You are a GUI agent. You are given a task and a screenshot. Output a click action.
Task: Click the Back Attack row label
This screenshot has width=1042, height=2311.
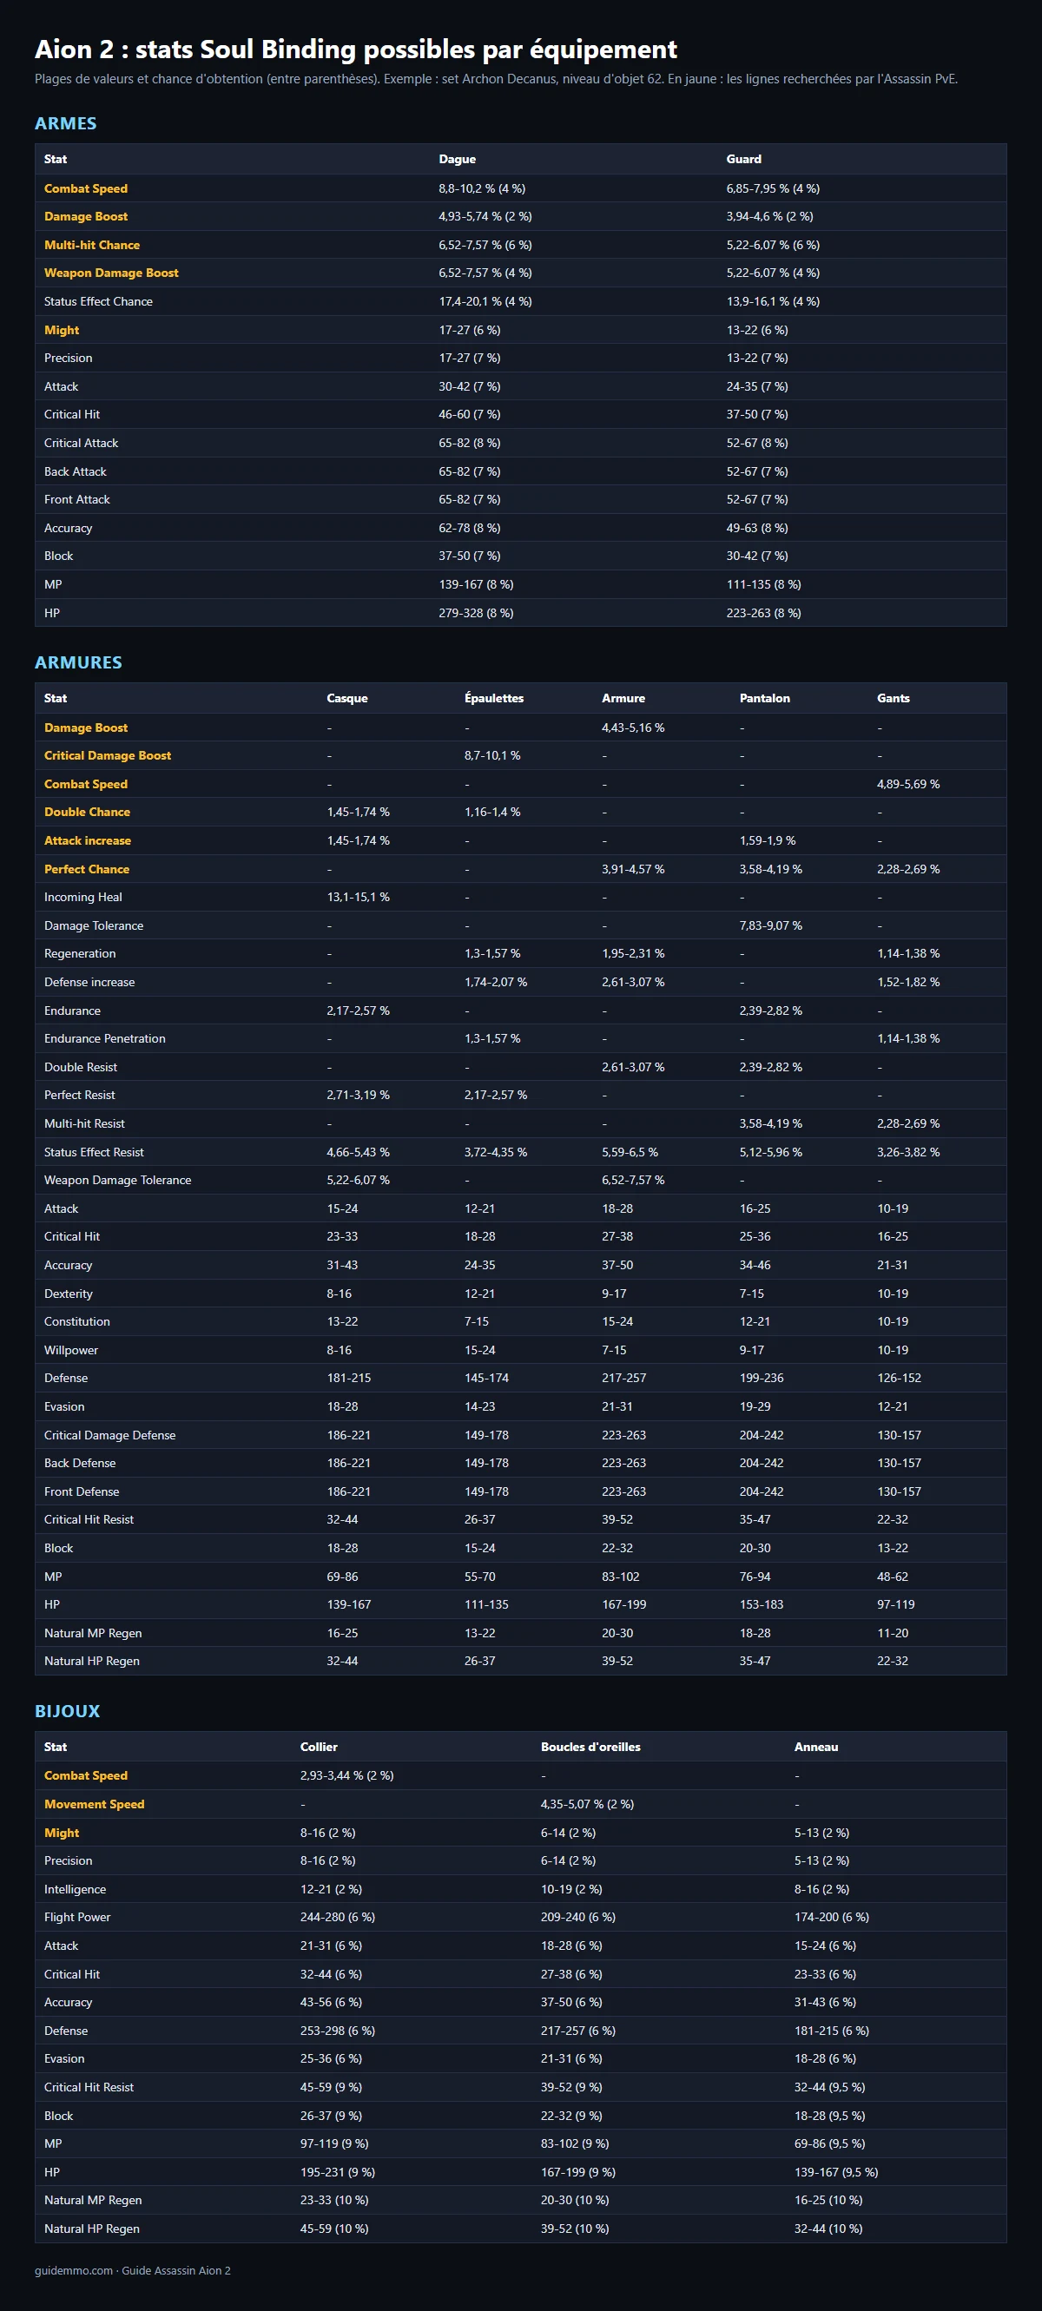tap(76, 472)
